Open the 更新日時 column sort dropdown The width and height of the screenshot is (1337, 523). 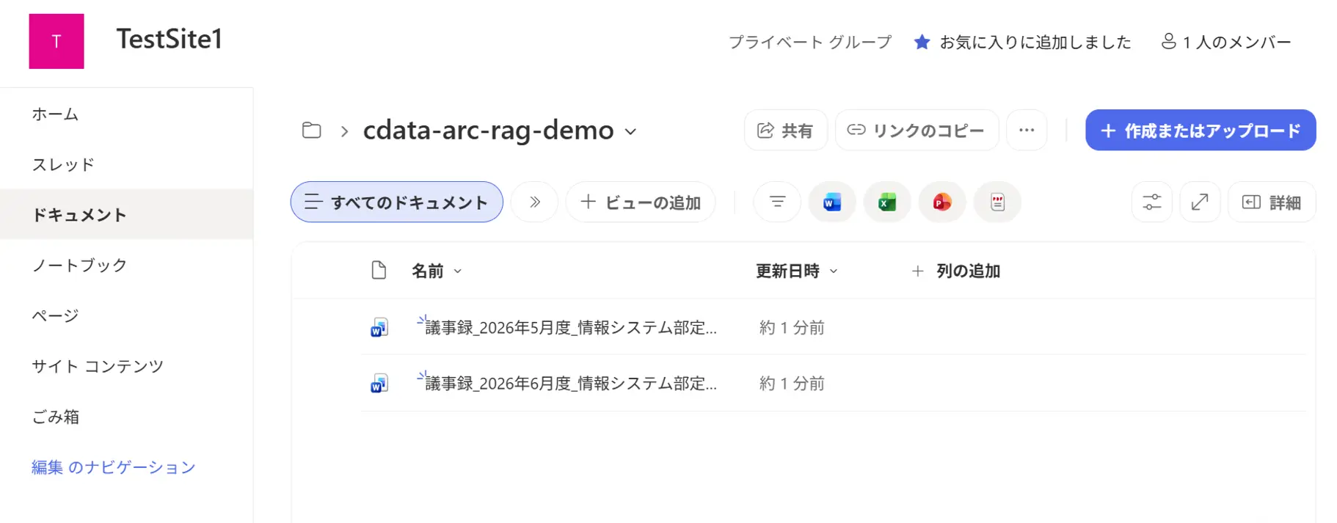coord(834,271)
